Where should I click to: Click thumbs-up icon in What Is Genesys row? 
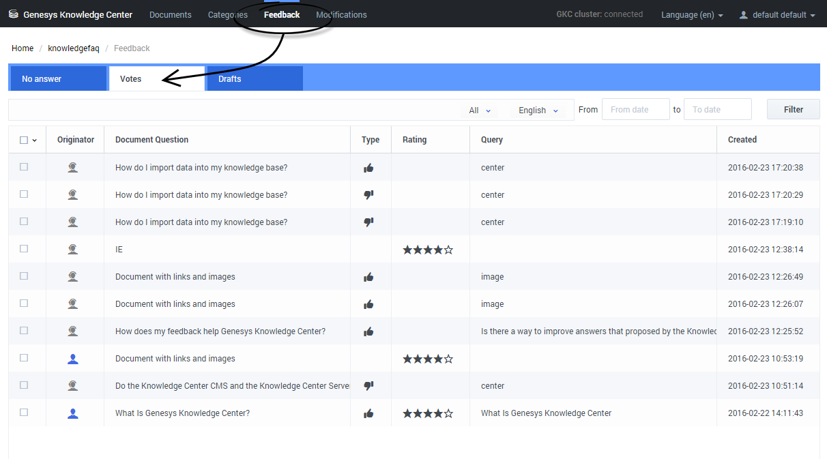(368, 413)
